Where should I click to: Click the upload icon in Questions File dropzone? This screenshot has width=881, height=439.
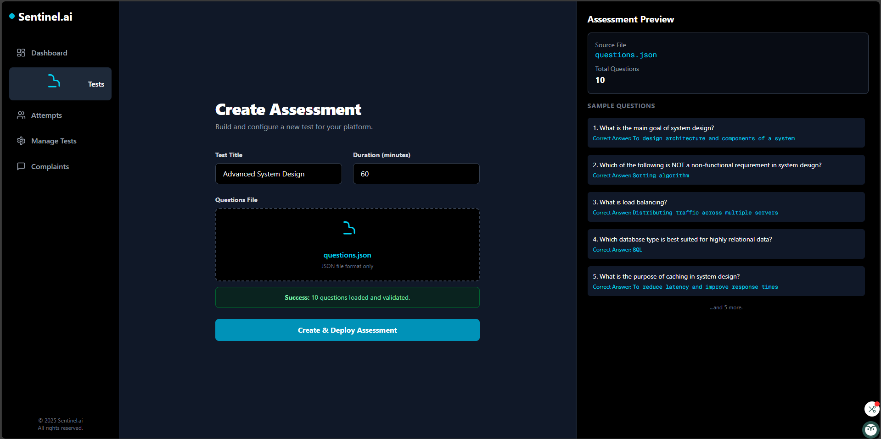349,228
